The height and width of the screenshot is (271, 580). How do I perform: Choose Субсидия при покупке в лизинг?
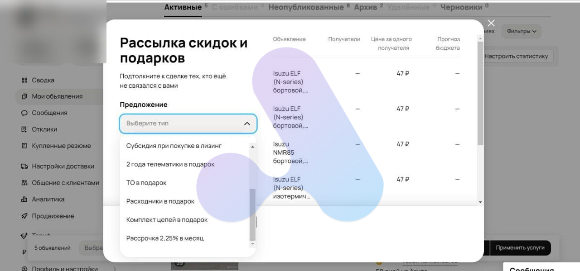pos(174,146)
